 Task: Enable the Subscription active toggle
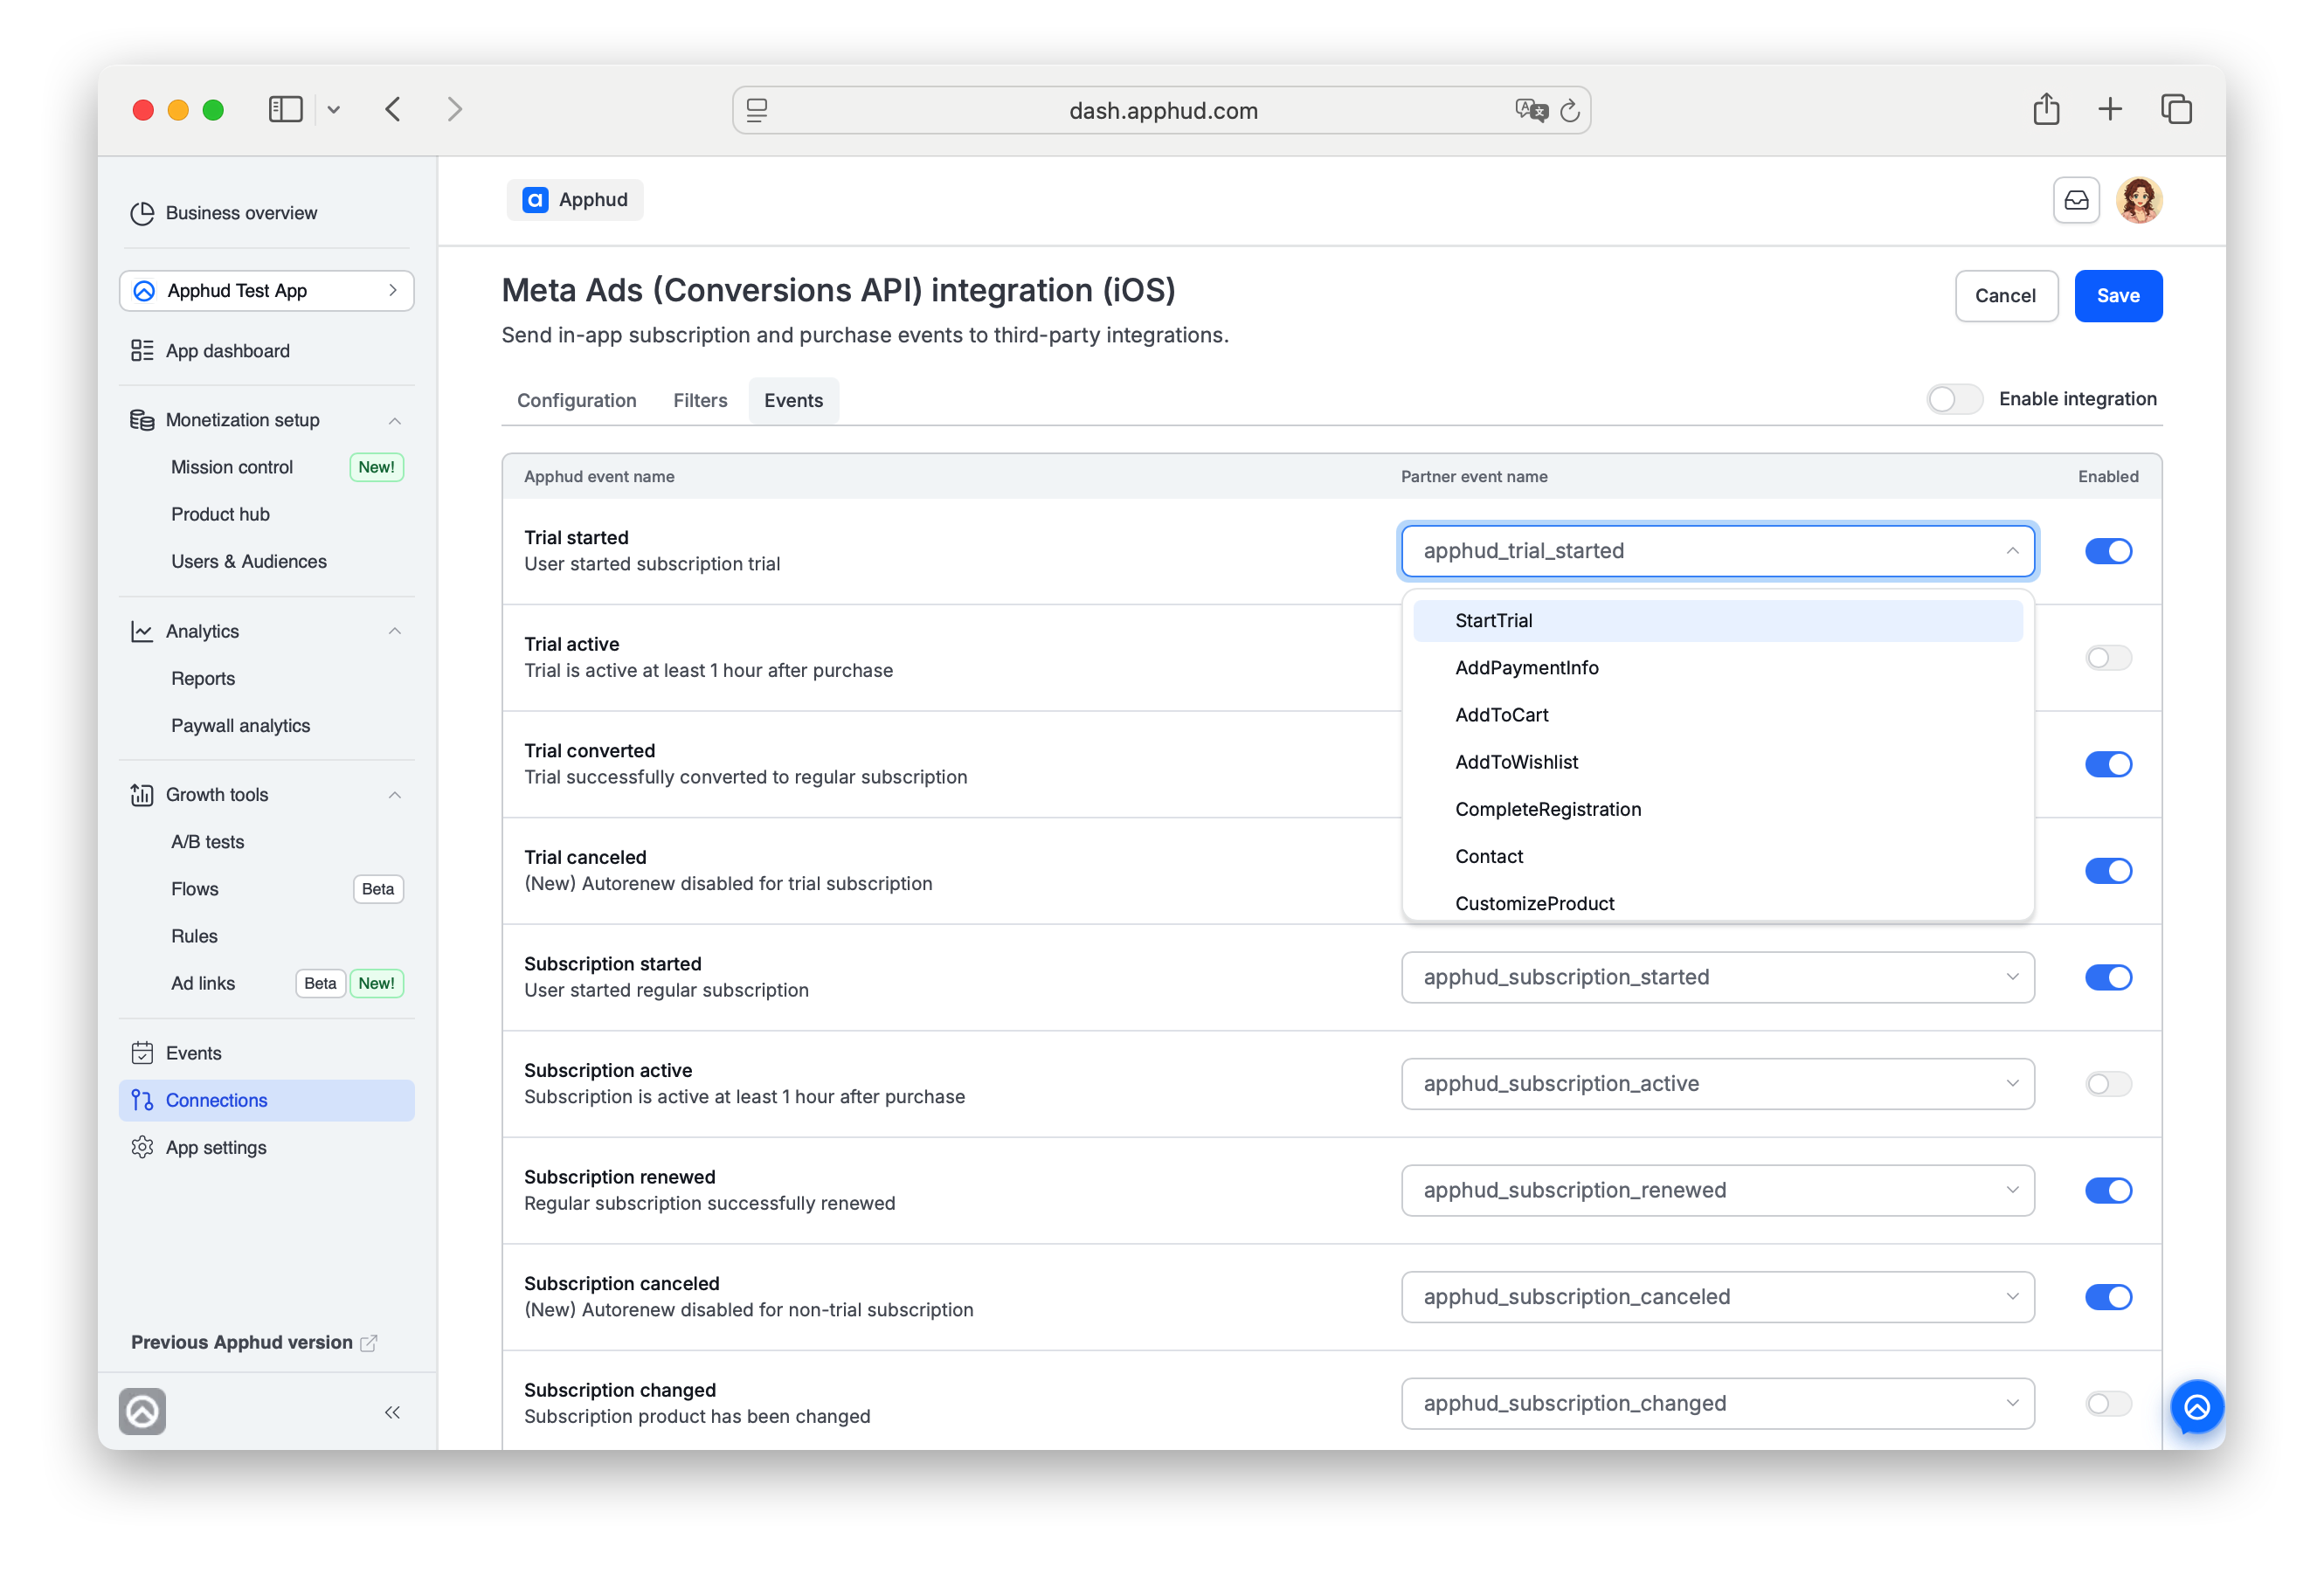tap(2108, 1084)
